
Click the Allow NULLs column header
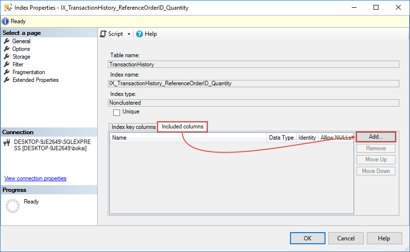pyautogui.click(x=336, y=138)
